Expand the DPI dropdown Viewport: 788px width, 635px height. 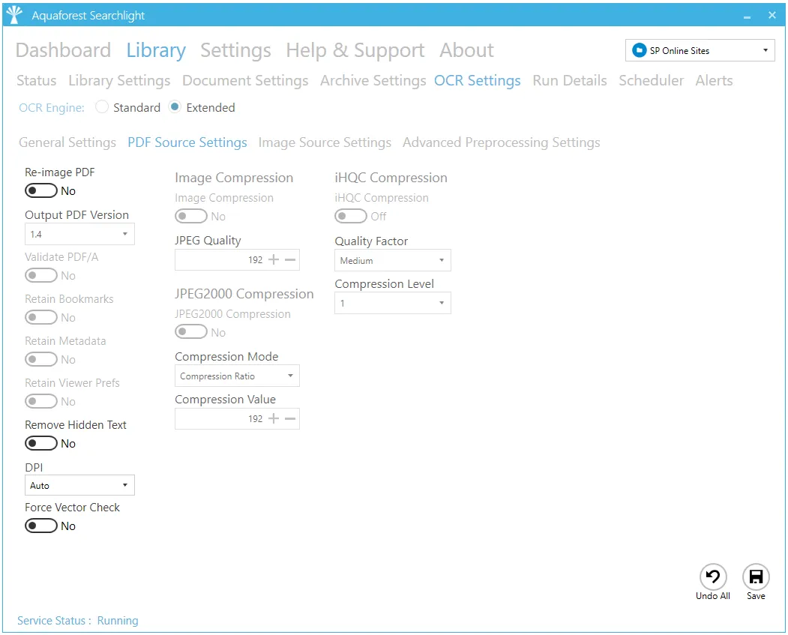[x=79, y=486]
